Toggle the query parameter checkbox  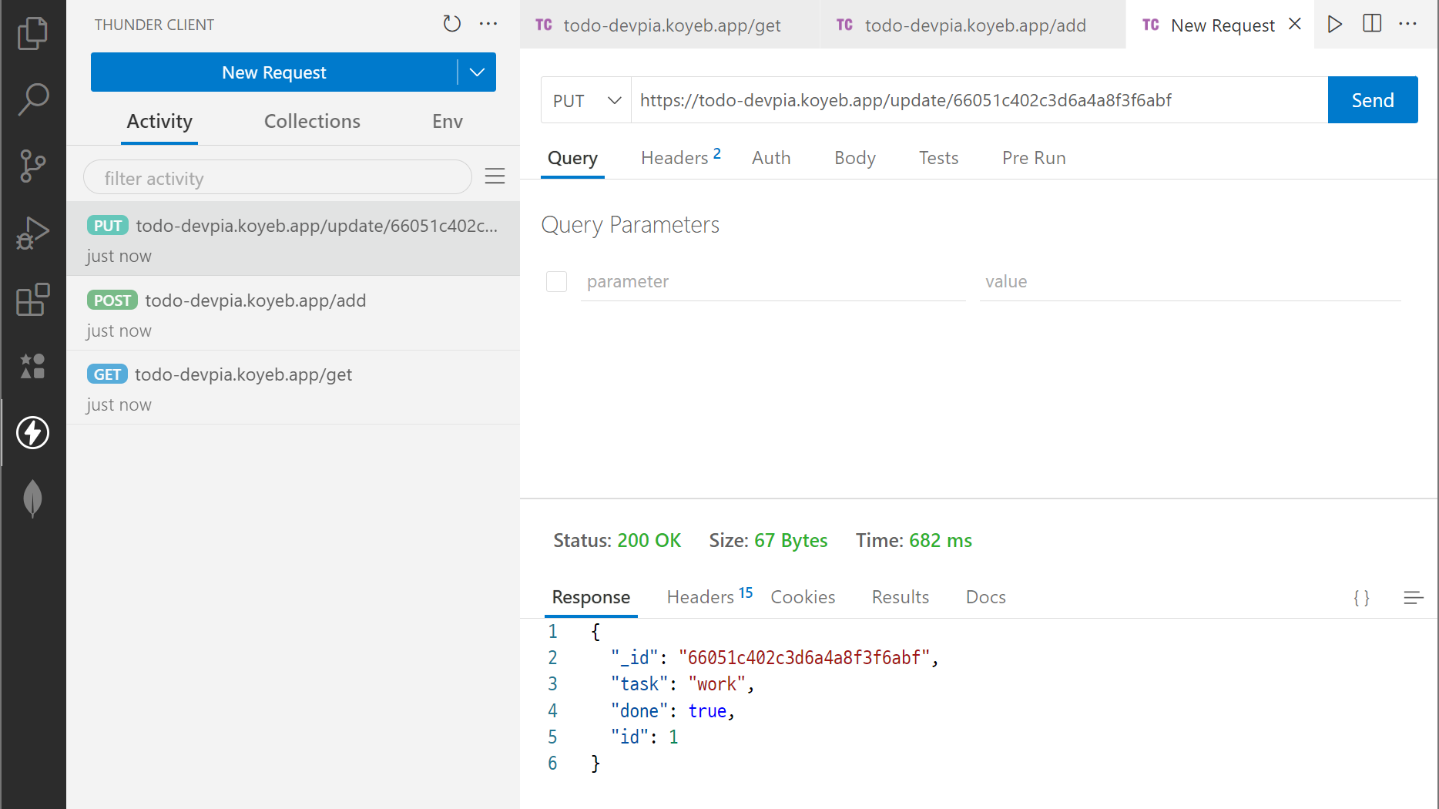pyautogui.click(x=556, y=282)
